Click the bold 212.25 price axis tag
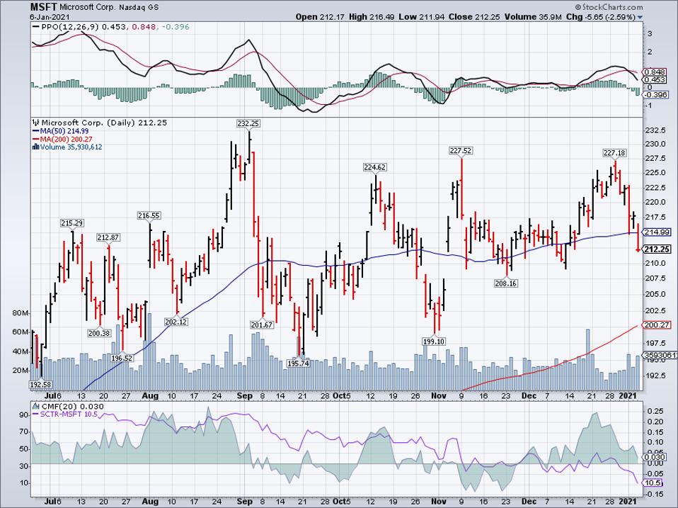Viewport: 678px width, 508px height. [x=657, y=249]
